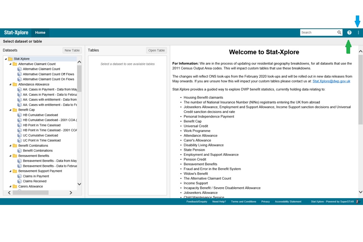Click the UC Point in Time Caseload cube icon
The height and width of the screenshot is (242, 363).
[x=19, y=140]
